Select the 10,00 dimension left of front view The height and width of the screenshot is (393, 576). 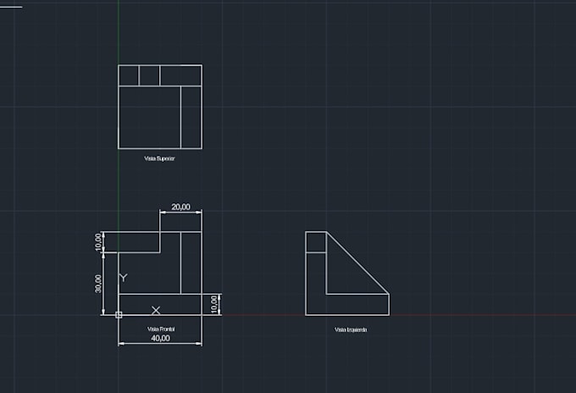[98, 242]
